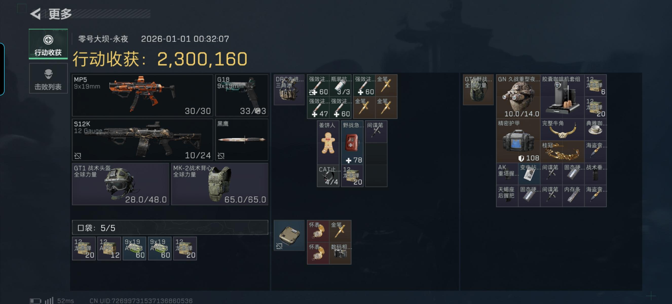
Task: Open the GT1 战术头盔 helmet slot
Action: point(121,184)
